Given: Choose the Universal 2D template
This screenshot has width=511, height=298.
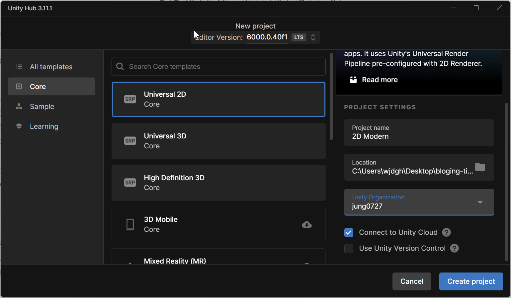Looking at the screenshot, I should 218,99.
